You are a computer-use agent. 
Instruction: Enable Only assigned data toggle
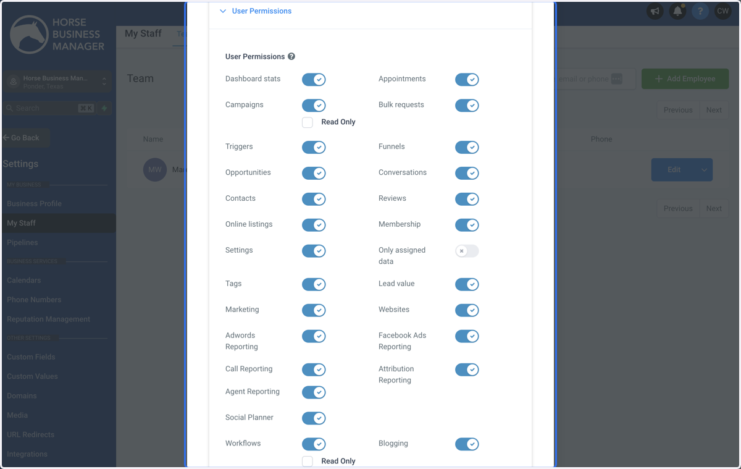467,251
